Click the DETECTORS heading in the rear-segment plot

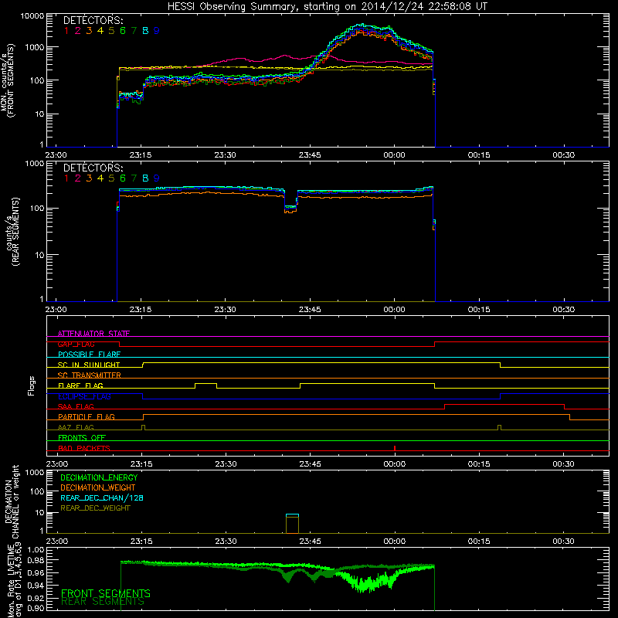[93, 168]
